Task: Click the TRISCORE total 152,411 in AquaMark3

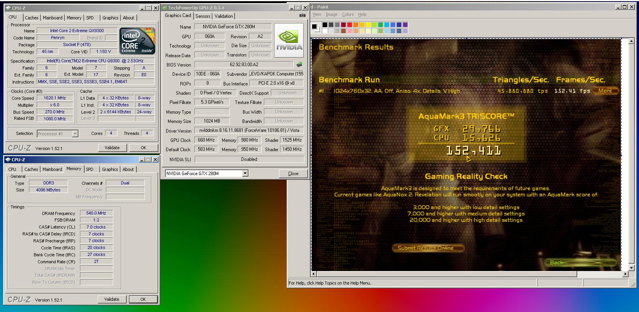Action: 473,150
